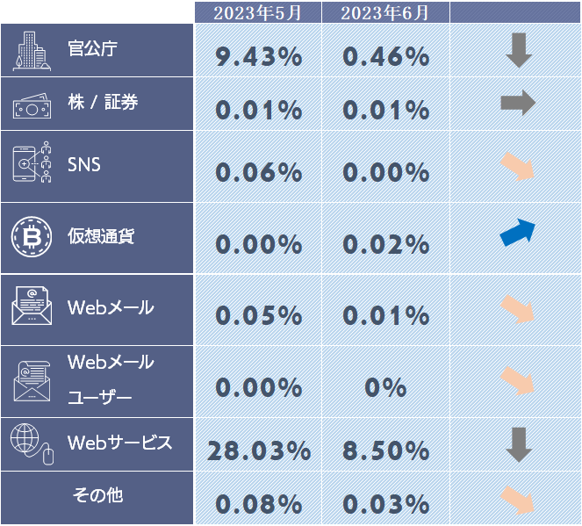Click the Bitcoin cryptocurrency coin icon

(30, 235)
